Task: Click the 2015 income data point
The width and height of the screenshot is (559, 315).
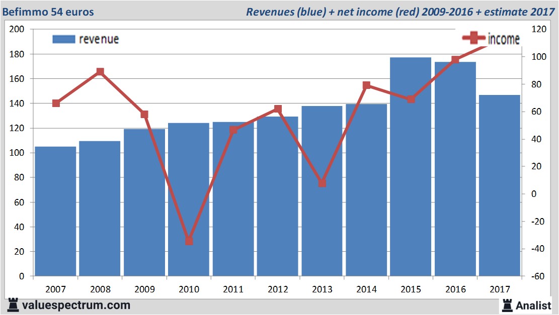Action: pos(411,99)
